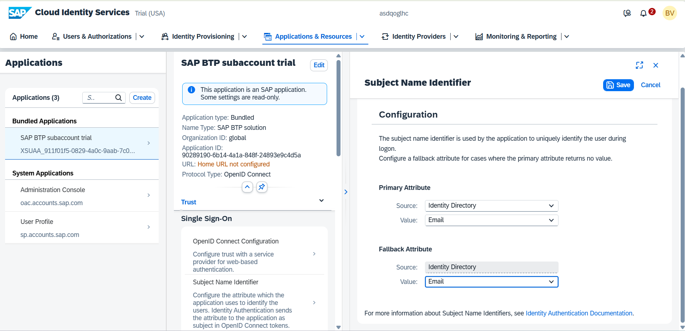This screenshot has width=685, height=331.
Task: Open the support chat headset icon
Action: click(x=627, y=13)
